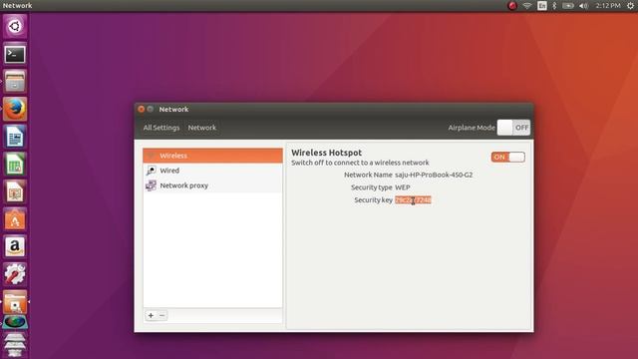Open the battery indicator menu
This screenshot has height=359, width=638.
(x=568, y=6)
